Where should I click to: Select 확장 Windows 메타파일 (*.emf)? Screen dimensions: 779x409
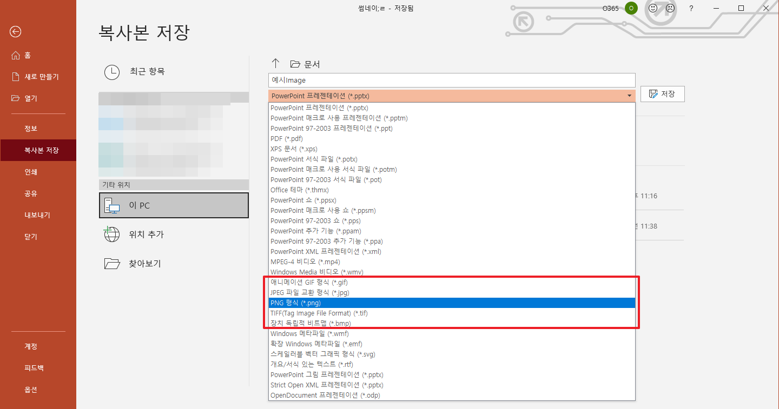click(452, 344)
